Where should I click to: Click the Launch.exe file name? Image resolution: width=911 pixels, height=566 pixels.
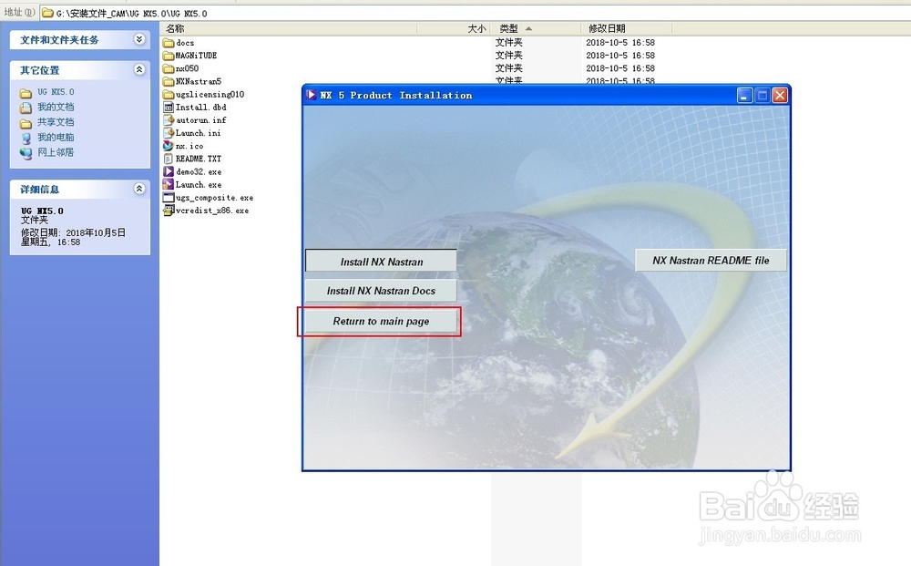[x=198, y=185]
